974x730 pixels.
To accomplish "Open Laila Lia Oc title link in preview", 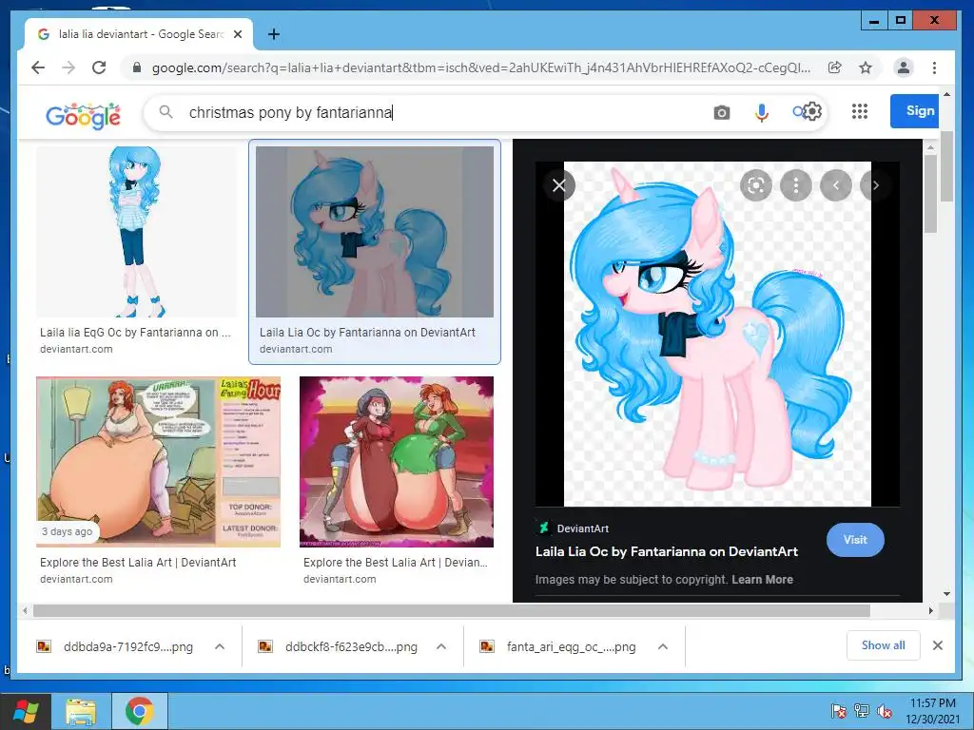I will [667, 551].
